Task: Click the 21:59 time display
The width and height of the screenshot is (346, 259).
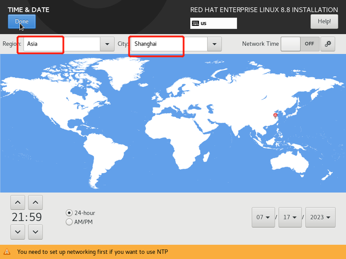Action: pyautogui.click(x=27, y=217)
